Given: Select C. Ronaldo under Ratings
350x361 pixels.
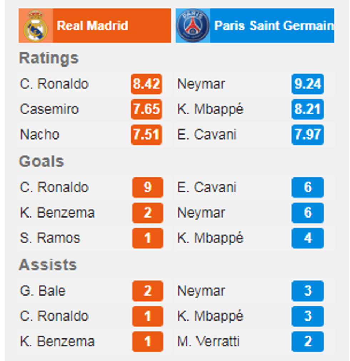Looking at the screenshot, I should (x=54, y=84).
